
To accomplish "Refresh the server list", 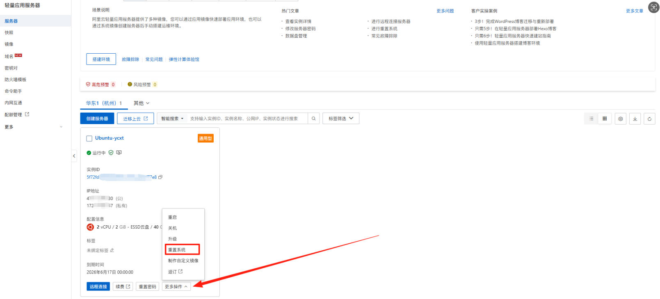I will pos(649,119).
